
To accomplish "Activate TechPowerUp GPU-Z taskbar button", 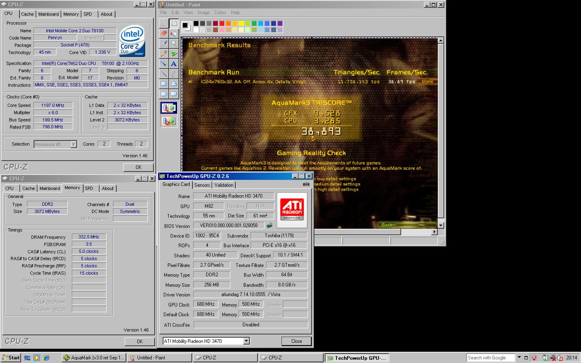I will (357, 357).
